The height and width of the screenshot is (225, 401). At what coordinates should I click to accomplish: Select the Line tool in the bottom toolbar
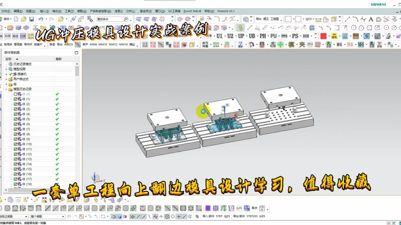click(x=47, y=208)
